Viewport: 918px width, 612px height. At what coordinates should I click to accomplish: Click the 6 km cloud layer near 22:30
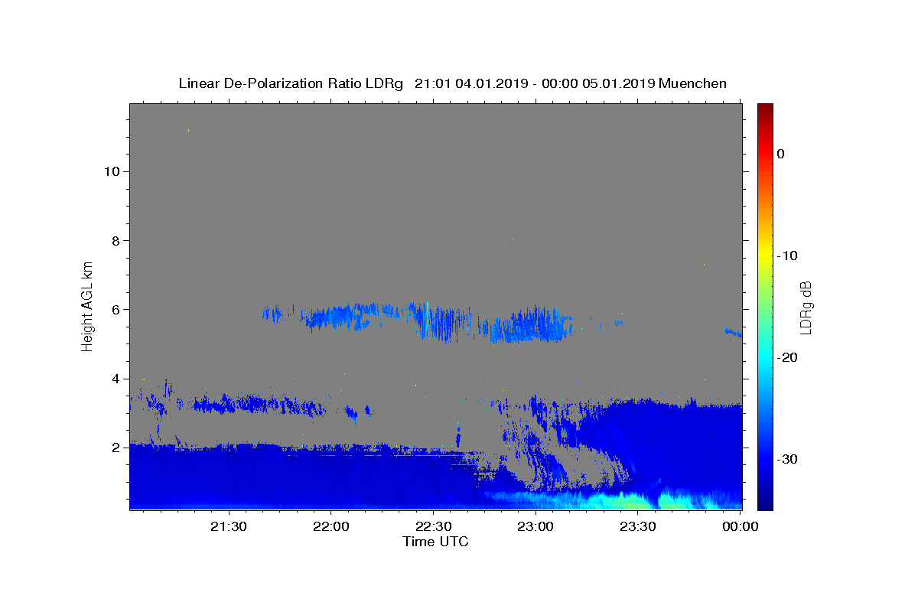pyautogui.click(x=440, y=321)
